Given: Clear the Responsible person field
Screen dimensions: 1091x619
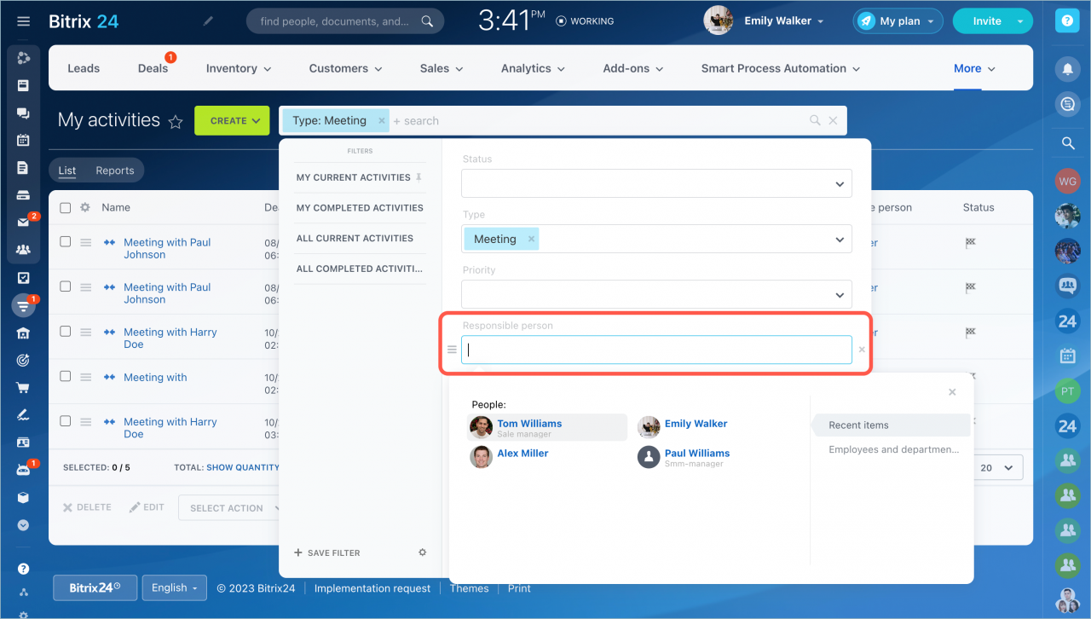Looking at the screenshot, I should [862, 350].
